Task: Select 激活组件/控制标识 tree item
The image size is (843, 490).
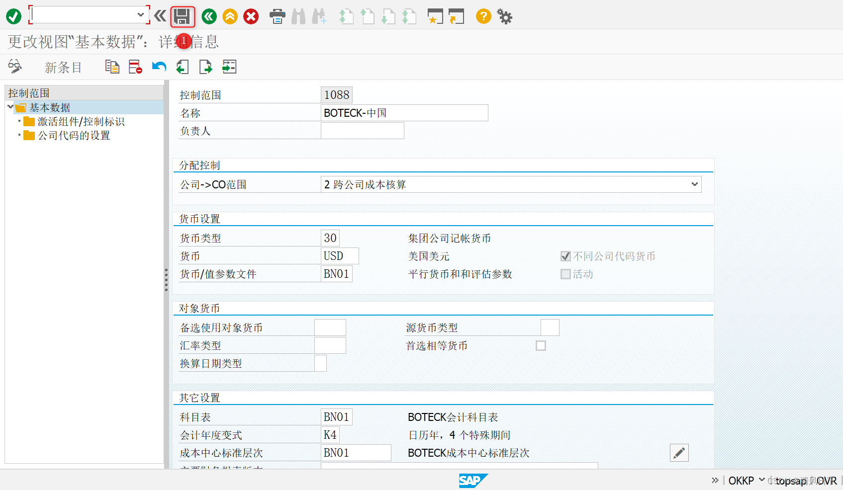Action: pos(81,121)
